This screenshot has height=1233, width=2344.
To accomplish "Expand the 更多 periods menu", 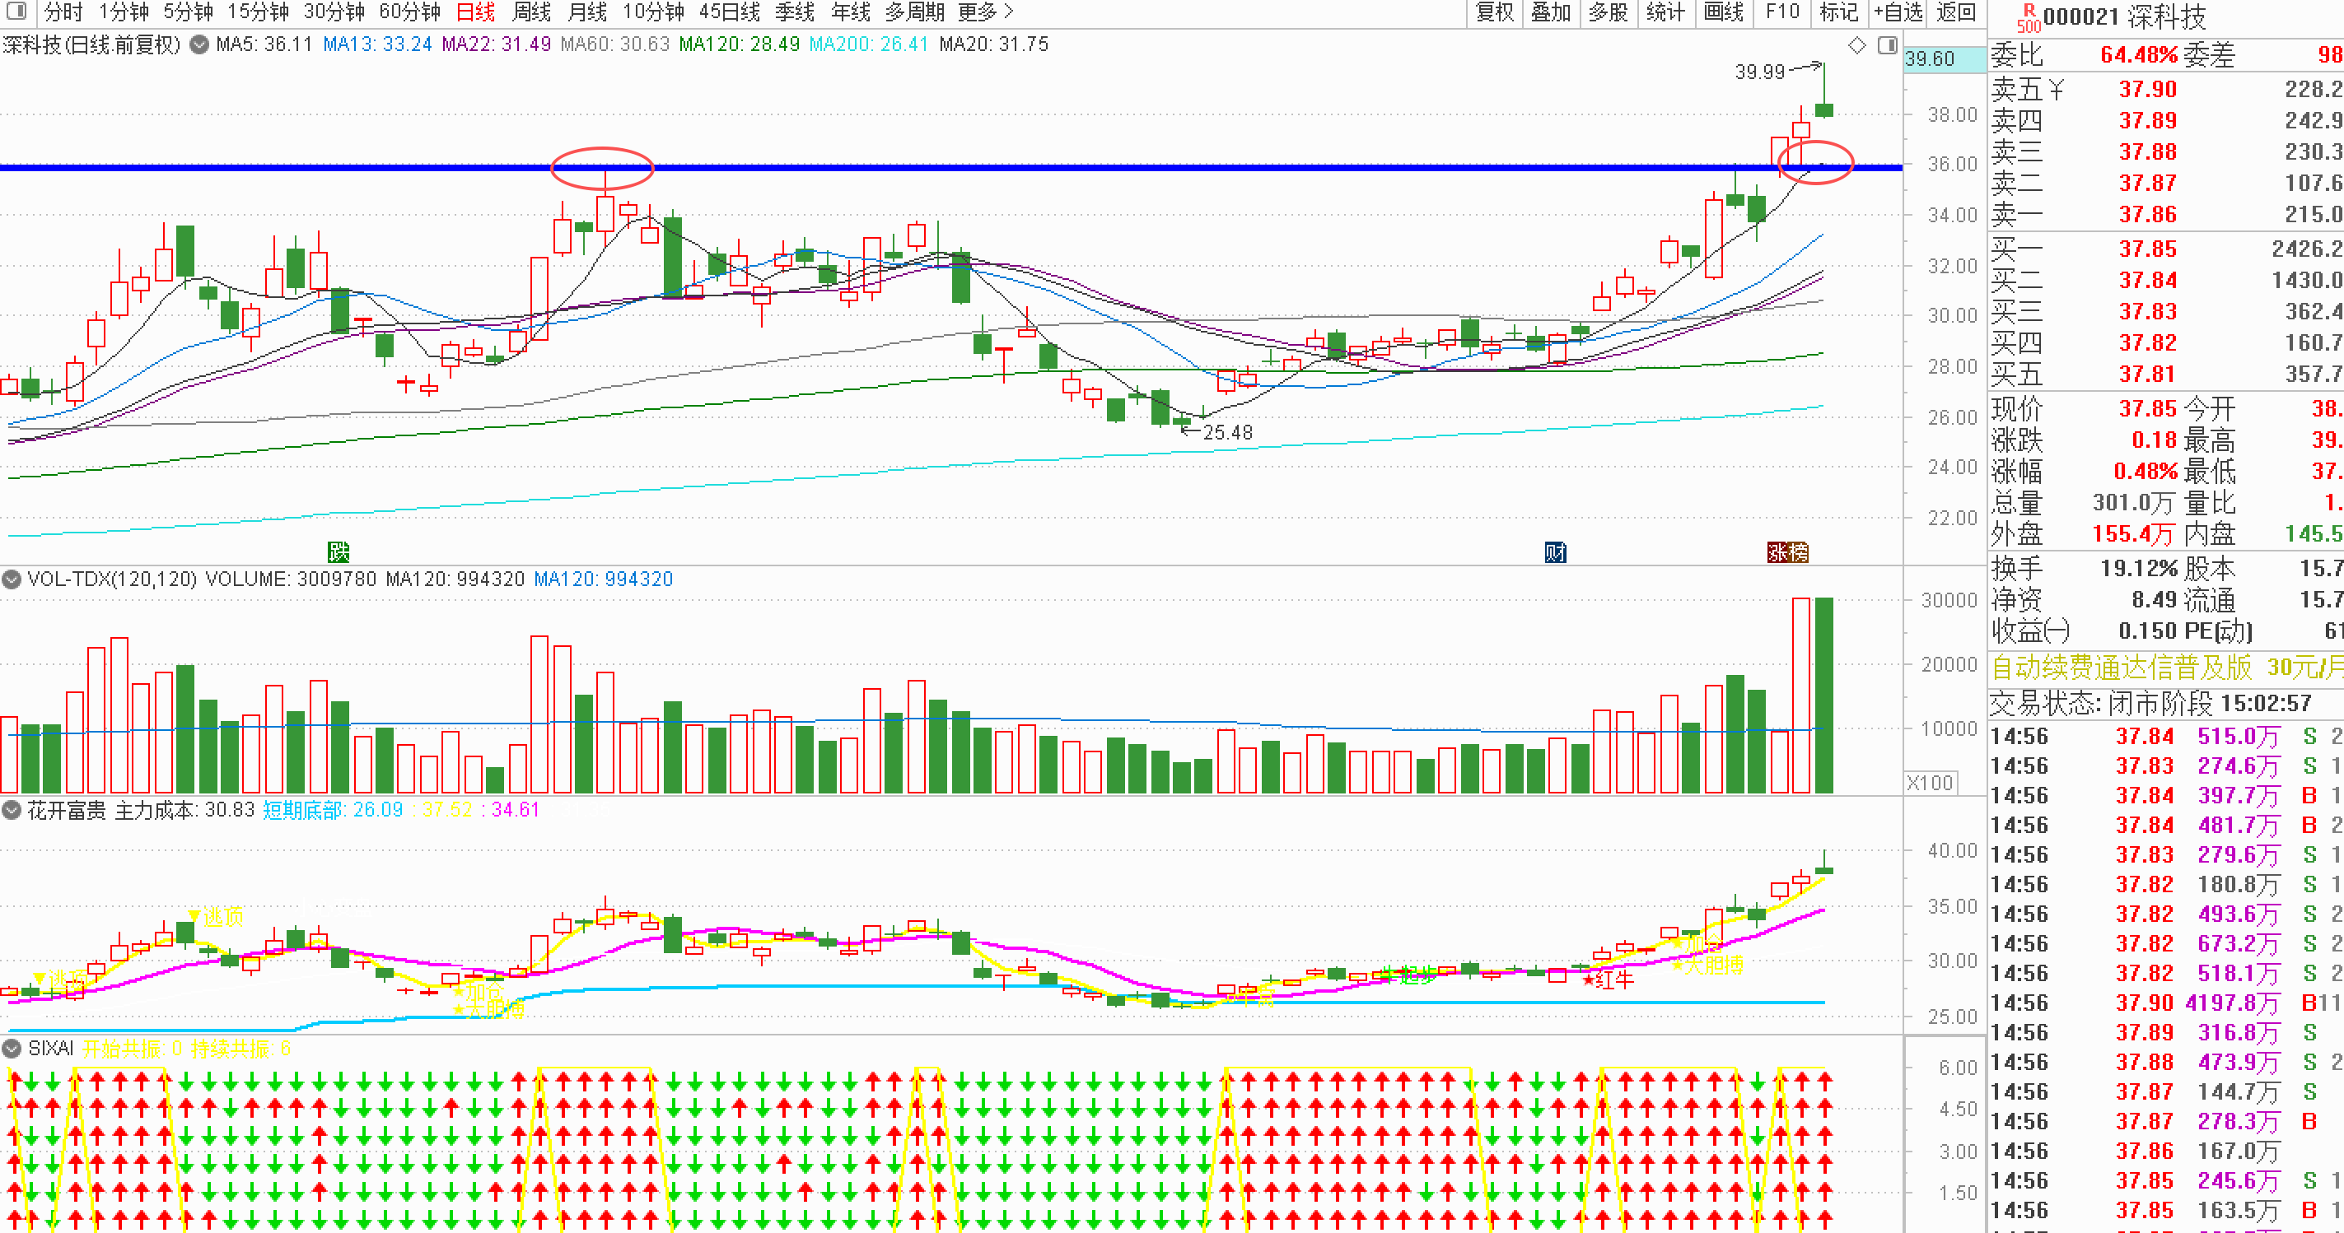I will coord(984,12).
